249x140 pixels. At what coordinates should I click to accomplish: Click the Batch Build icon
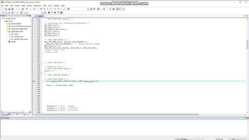(x=12, y=12)
